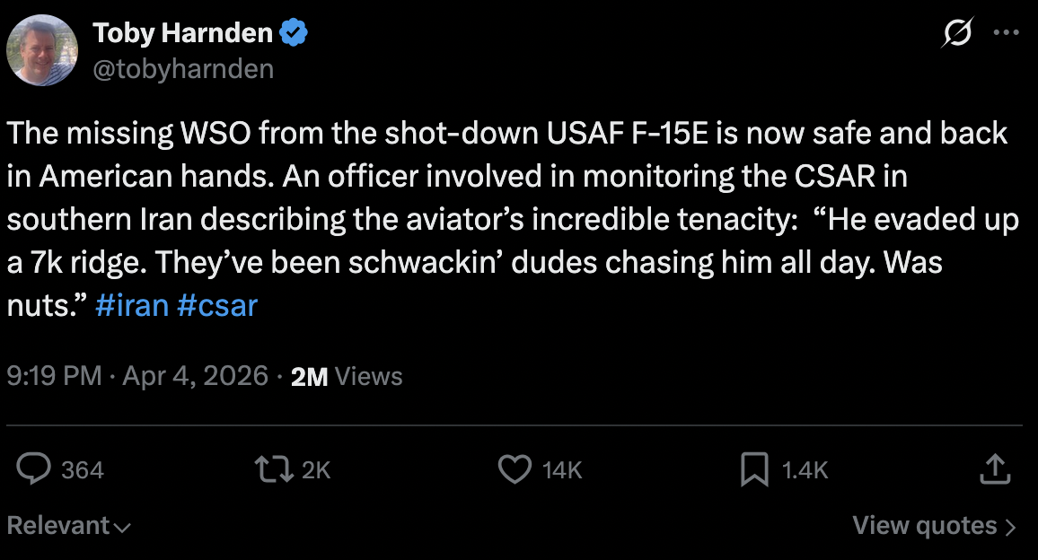The width and height of the screenshot is (1038, 560).
Task: Click the Toby Harnden display name
Action: (x=182, y=32)
